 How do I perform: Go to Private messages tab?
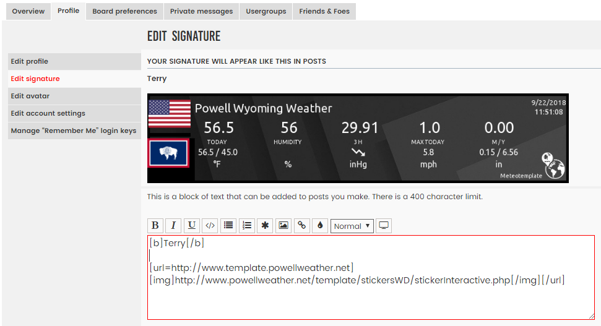pyautogui.click(x=201, y=11)
